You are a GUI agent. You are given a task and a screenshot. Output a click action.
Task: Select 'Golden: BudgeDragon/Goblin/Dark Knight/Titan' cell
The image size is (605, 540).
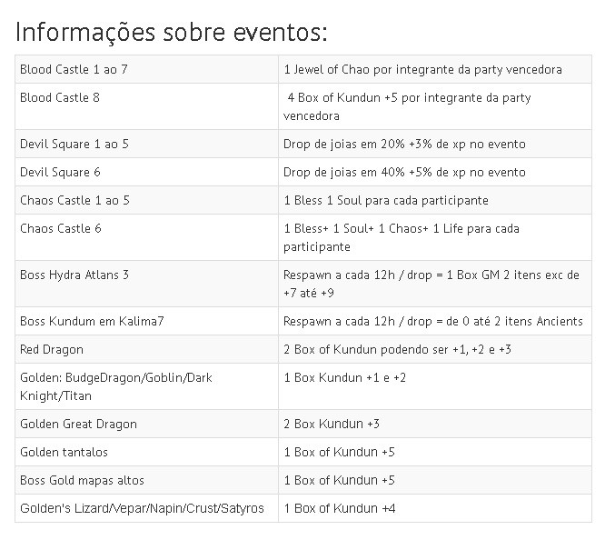coord(146,386)
